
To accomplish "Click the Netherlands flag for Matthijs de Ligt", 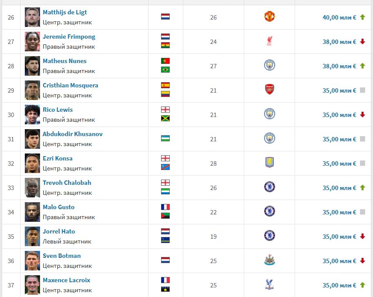I will coord(165,17).
